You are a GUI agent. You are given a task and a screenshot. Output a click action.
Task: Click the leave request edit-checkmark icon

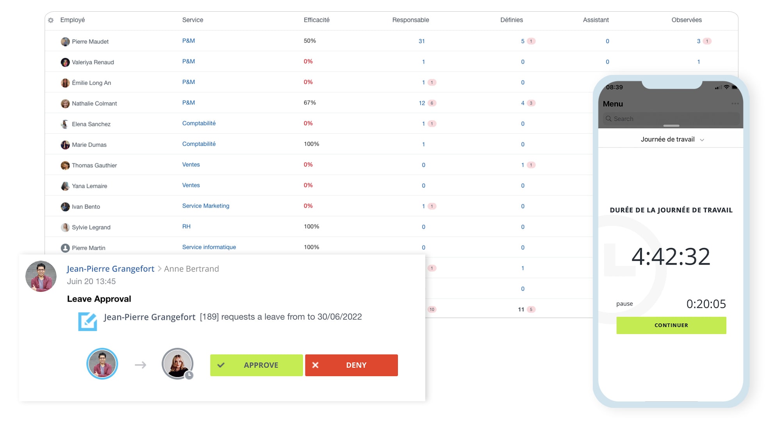coord(87,322)
